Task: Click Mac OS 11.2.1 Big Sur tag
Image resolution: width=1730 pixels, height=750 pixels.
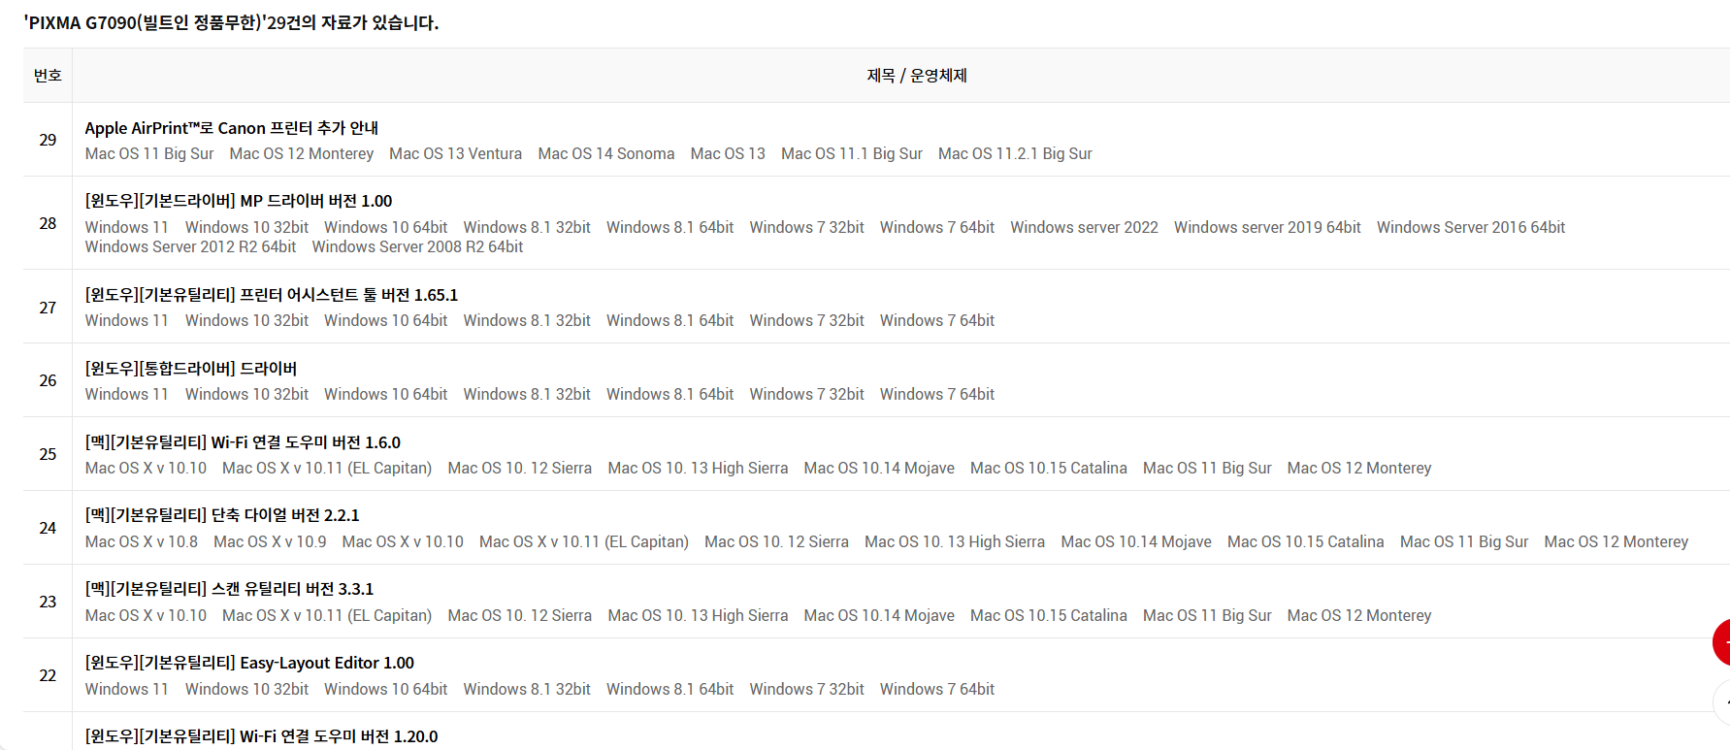Action: (1015, 153)
